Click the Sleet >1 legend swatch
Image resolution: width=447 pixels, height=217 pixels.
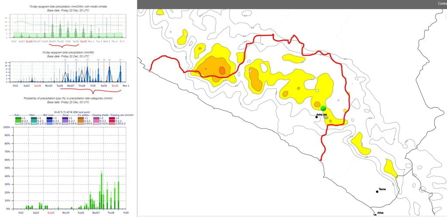click(x=34, y=119)
